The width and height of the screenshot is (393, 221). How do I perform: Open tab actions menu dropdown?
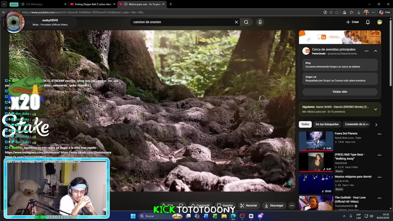[4, 4]
